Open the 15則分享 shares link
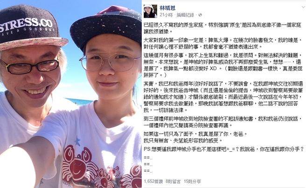This screenshot has height=188, width=306. [192, 182]
